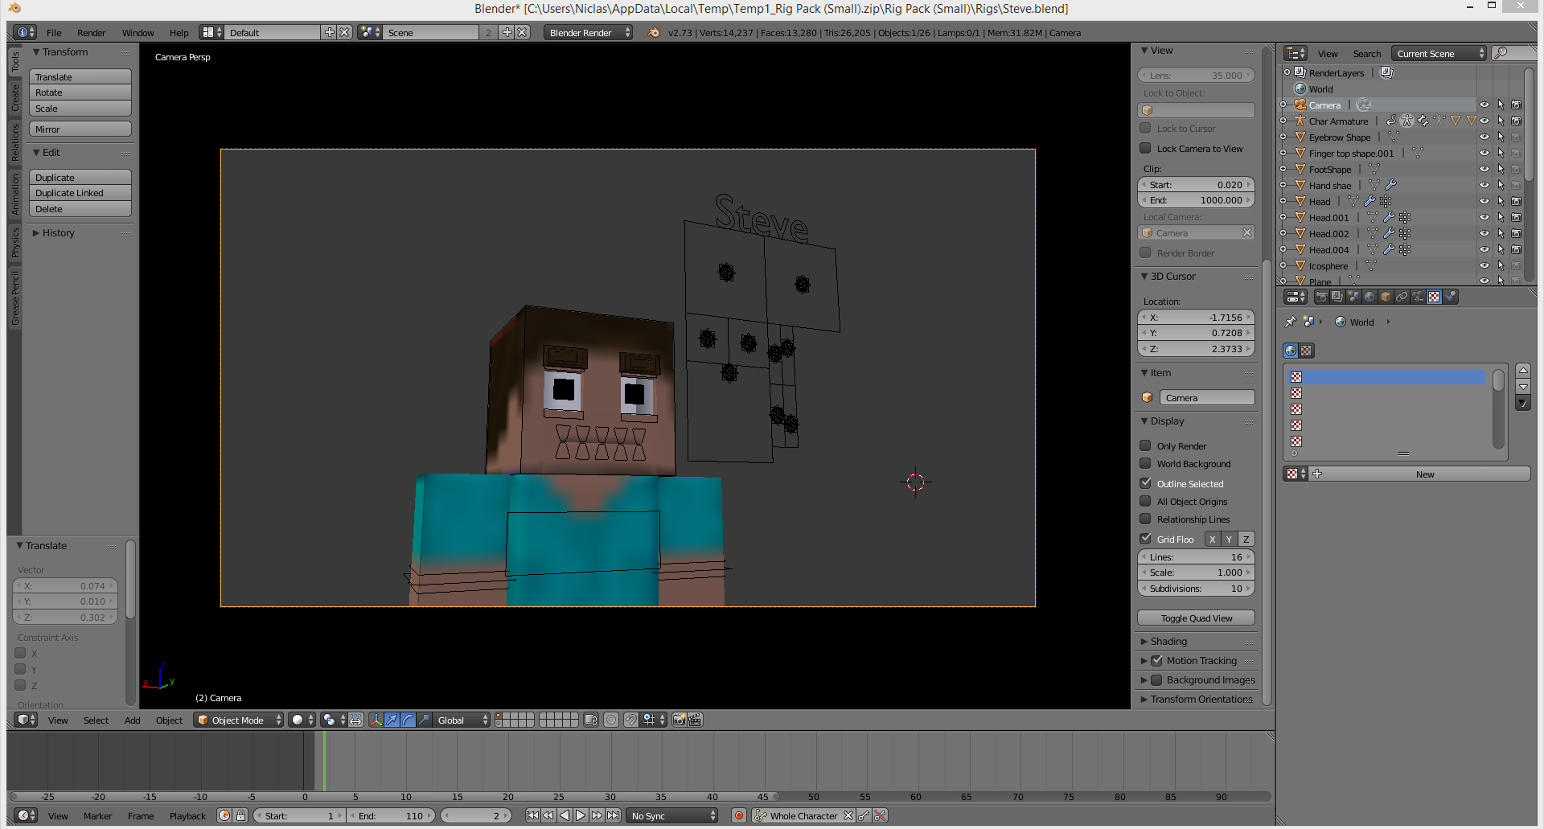The height and width of the screenshot is (829, 1544).
Task: Open the File menu
Action: [x=54, y=33]
